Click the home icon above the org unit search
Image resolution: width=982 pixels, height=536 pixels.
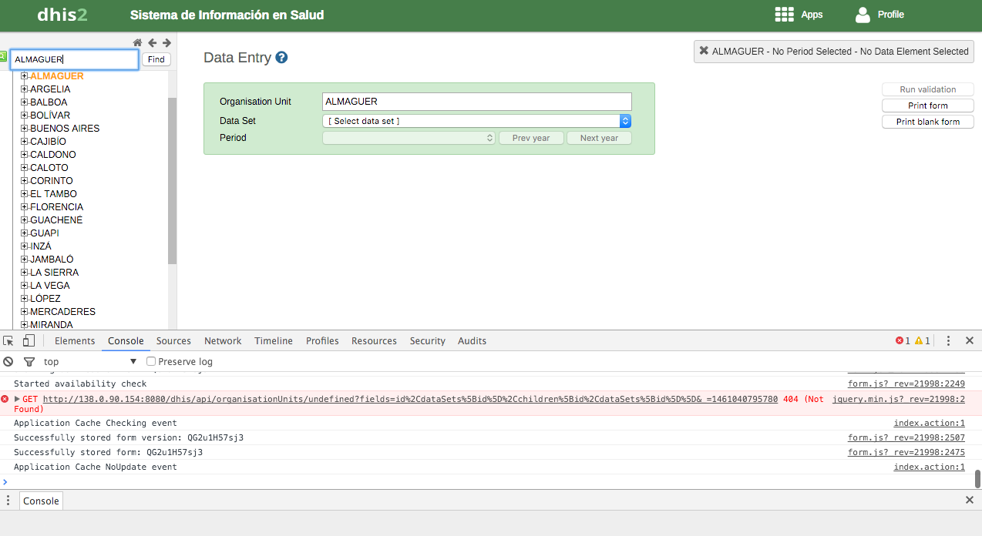click(x=137, y=43)
